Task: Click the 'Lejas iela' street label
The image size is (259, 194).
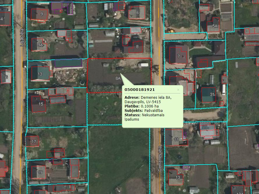Action: [x=22, y=37]
